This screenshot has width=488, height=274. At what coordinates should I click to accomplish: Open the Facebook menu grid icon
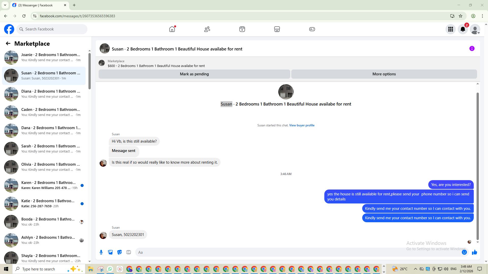tap(451, 29)
